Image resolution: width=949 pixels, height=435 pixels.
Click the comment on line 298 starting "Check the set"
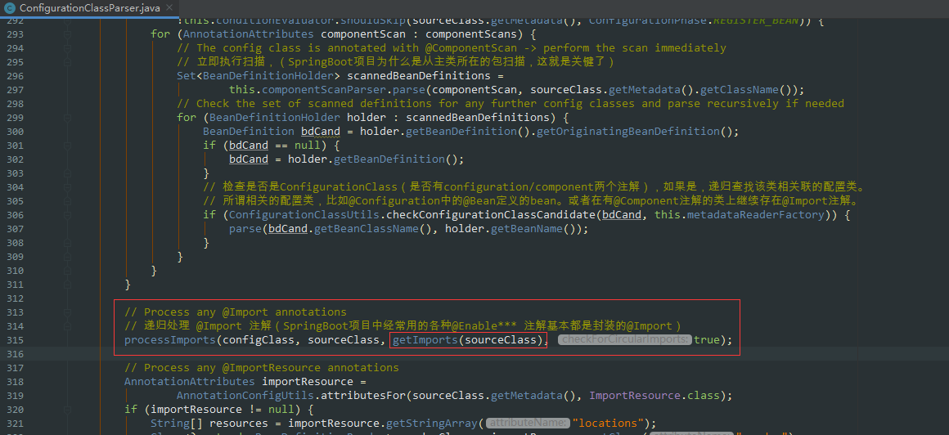510,104
